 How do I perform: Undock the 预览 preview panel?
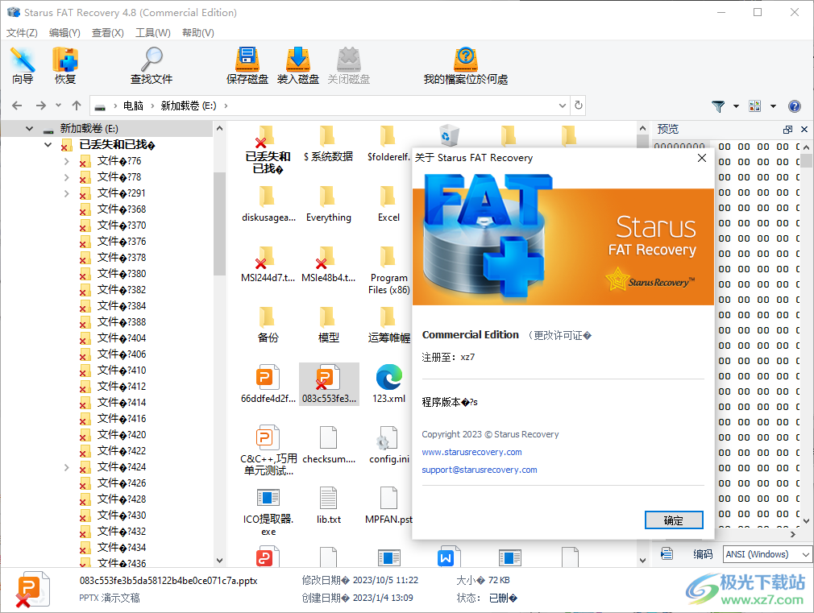[788, 128]
